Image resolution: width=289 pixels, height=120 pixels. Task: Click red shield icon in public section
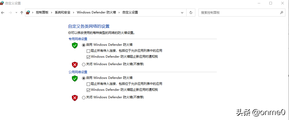[75, 98]
